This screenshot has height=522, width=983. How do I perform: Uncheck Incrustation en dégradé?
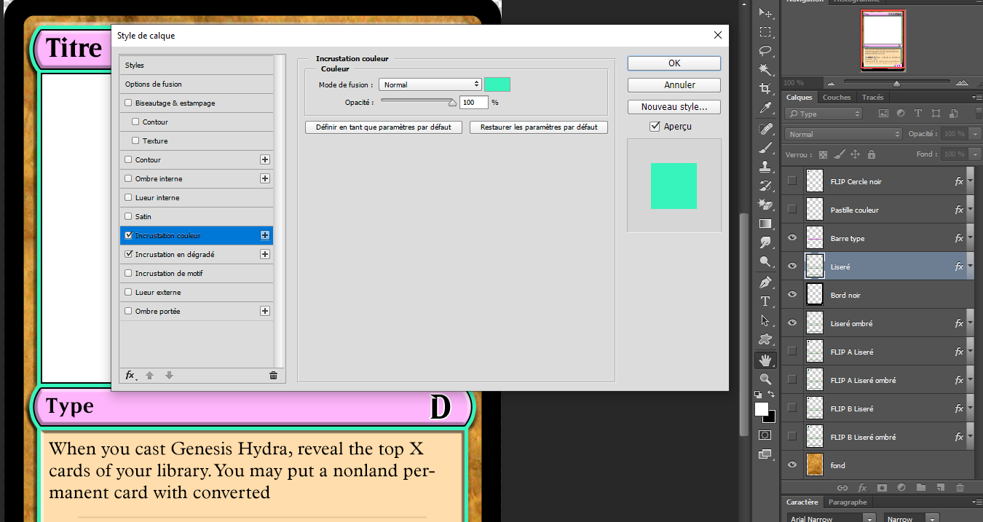click(129, 255)
